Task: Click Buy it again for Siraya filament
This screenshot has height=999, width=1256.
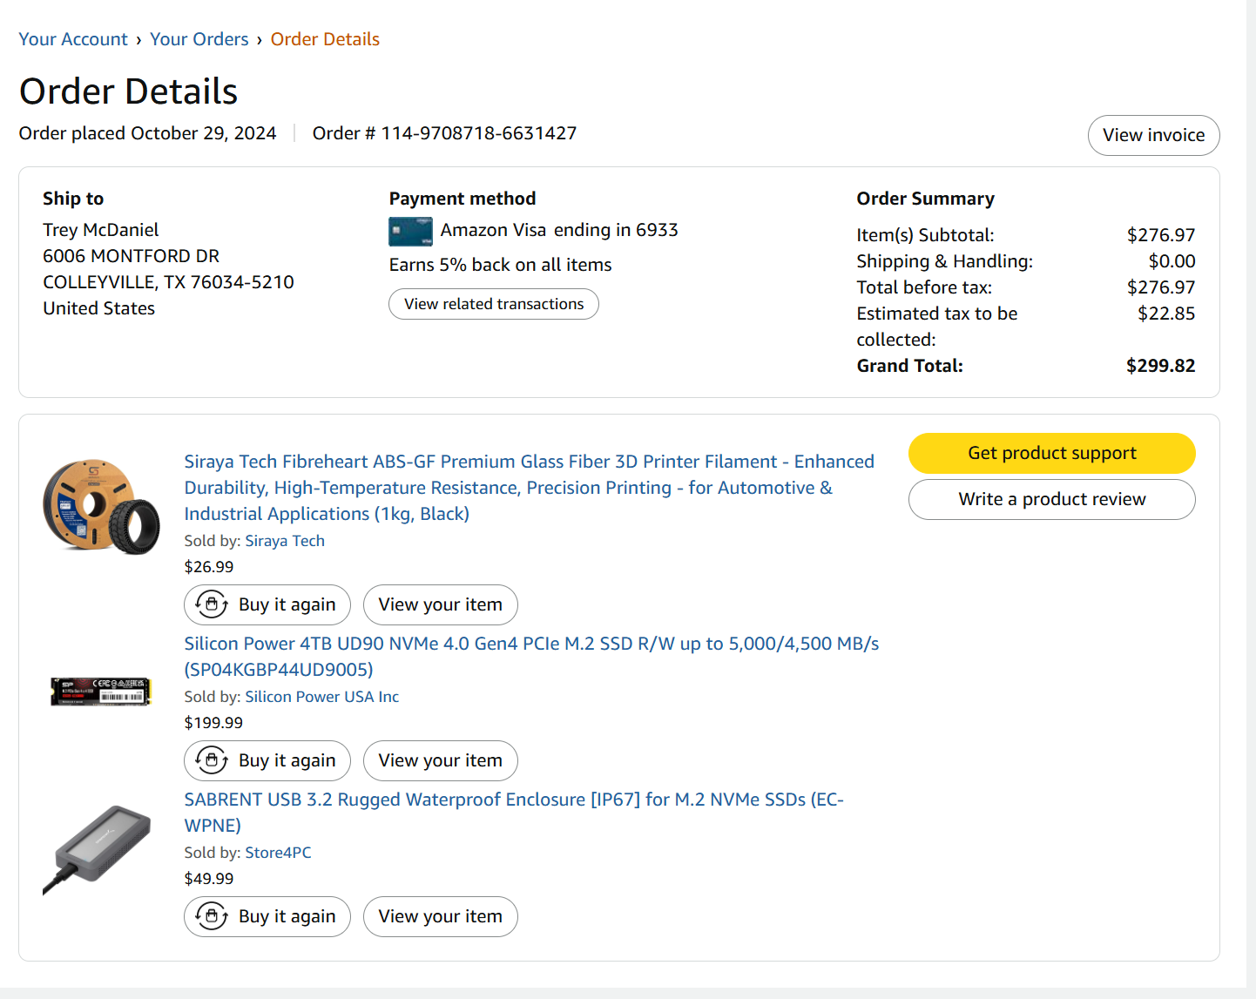Action: pos(267,604)
